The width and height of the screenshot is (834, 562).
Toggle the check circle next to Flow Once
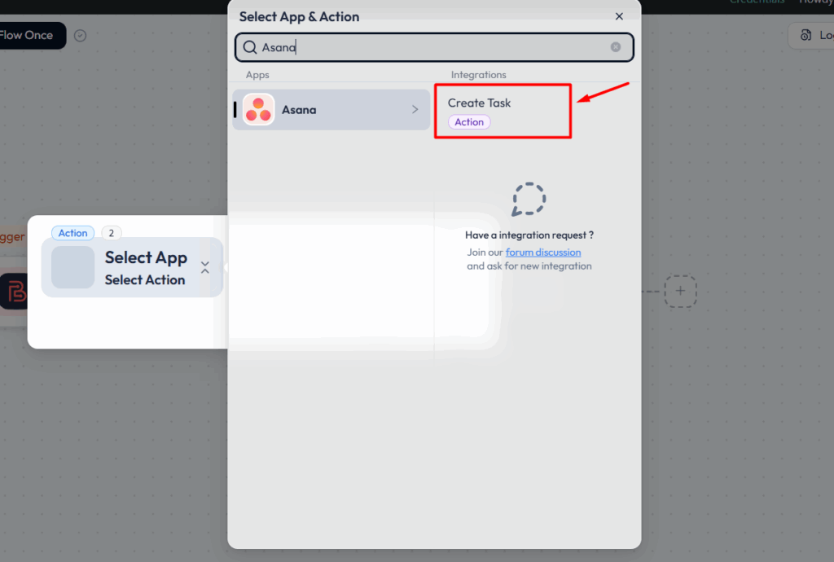coord(79,35)
